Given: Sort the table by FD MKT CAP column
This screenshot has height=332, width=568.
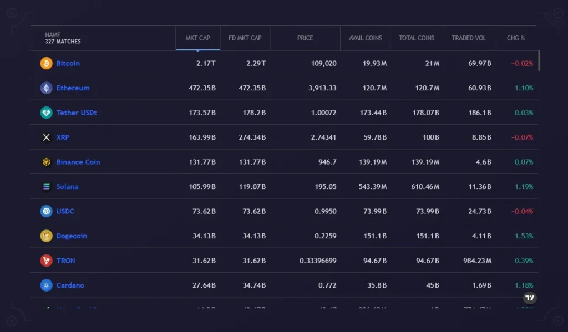Looking at the screenshot, I should tap(245, 38).
